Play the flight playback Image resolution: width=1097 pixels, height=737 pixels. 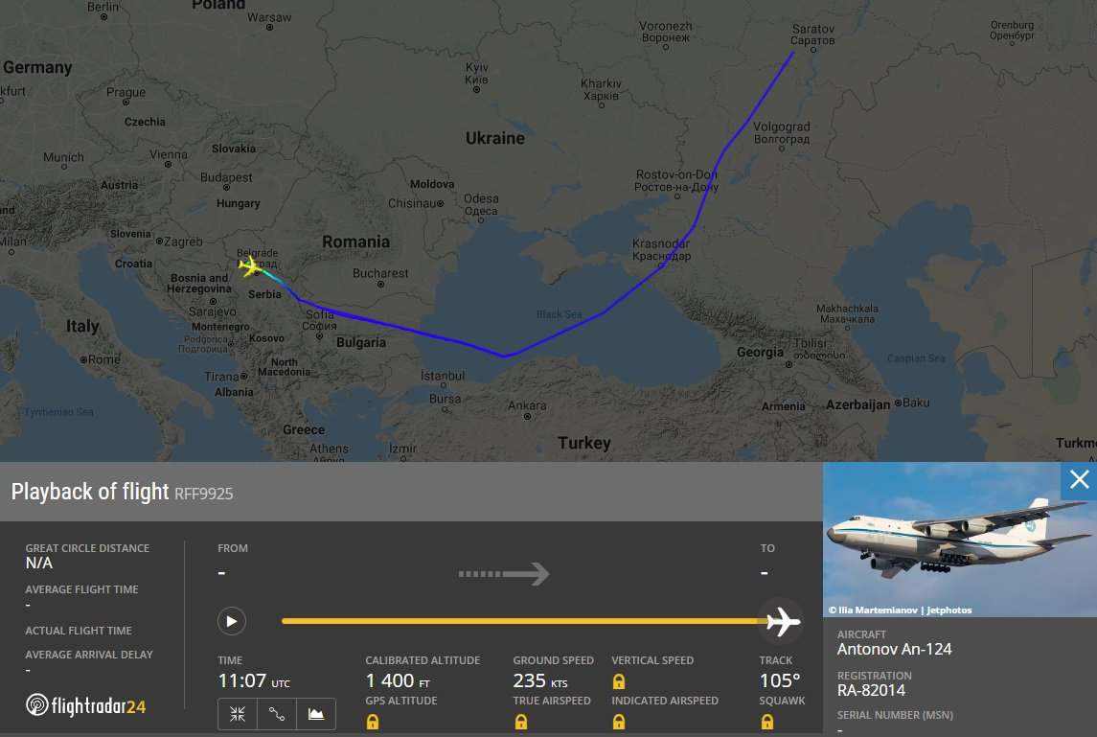pyautogui.click(x=232, y=621)
